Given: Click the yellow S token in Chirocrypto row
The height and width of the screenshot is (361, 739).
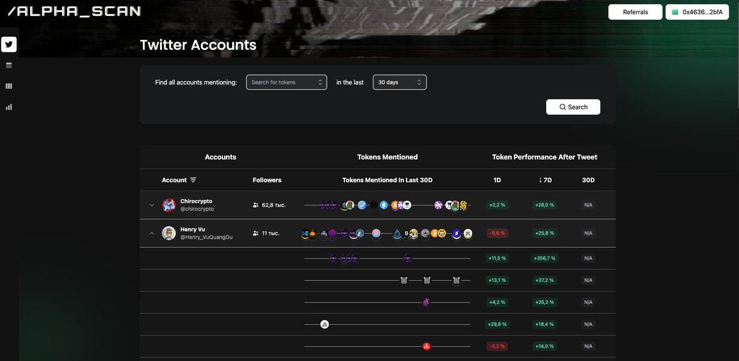Looking at the screenshot, I should pyautogui.click(x=463, y=205).
